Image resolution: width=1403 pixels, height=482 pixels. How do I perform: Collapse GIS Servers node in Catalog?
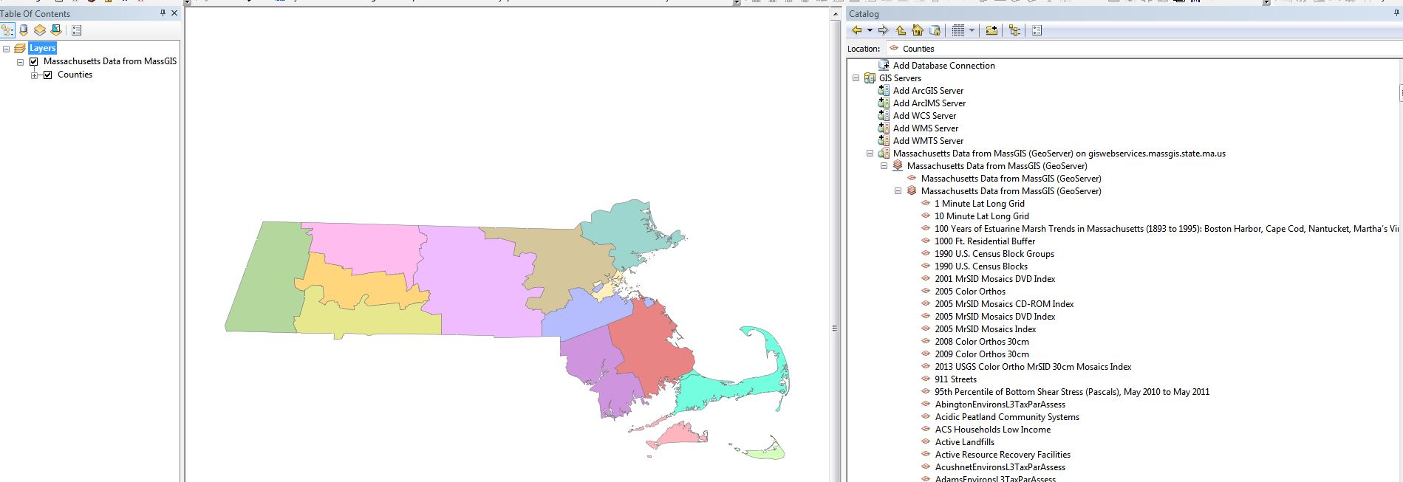point(856,78)
